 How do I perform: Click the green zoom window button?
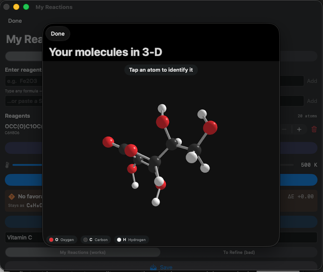pos(26,7)
